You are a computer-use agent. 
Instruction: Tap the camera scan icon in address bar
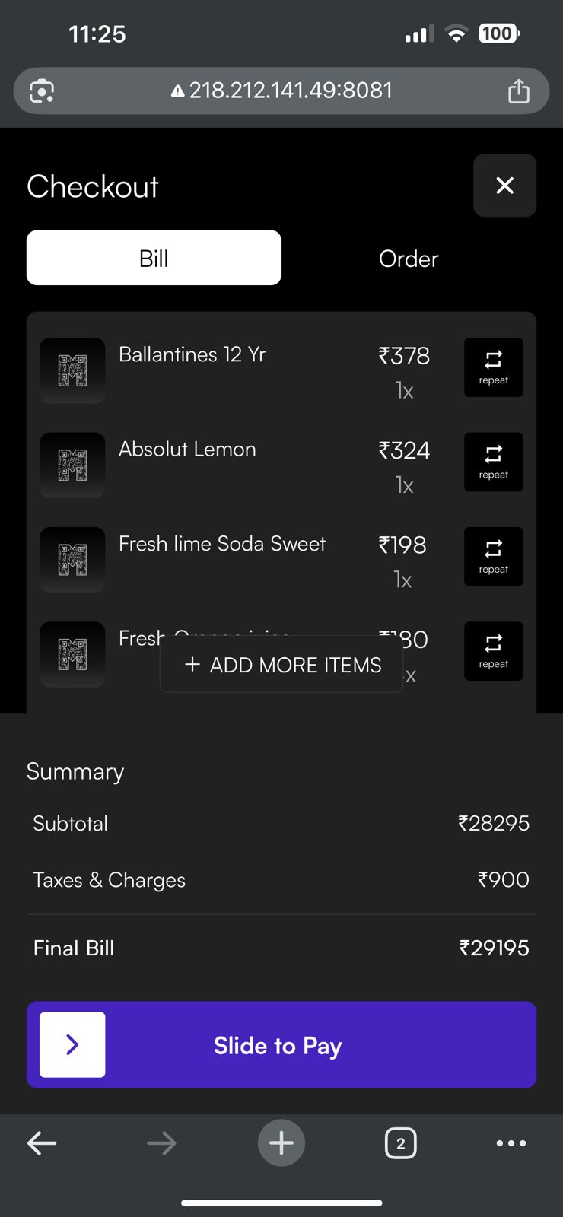coord(42,91)
